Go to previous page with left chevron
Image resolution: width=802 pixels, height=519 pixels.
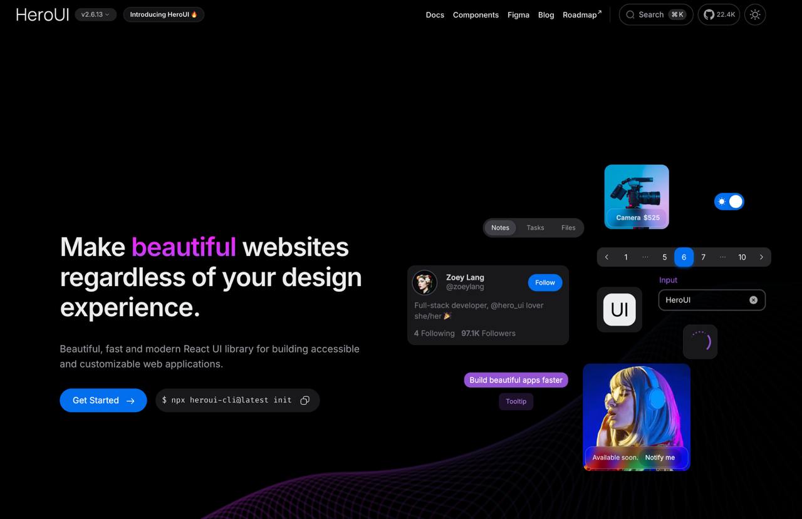[x=607, y=257]
